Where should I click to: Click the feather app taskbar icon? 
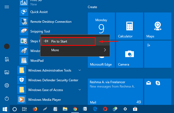point(45,109)
